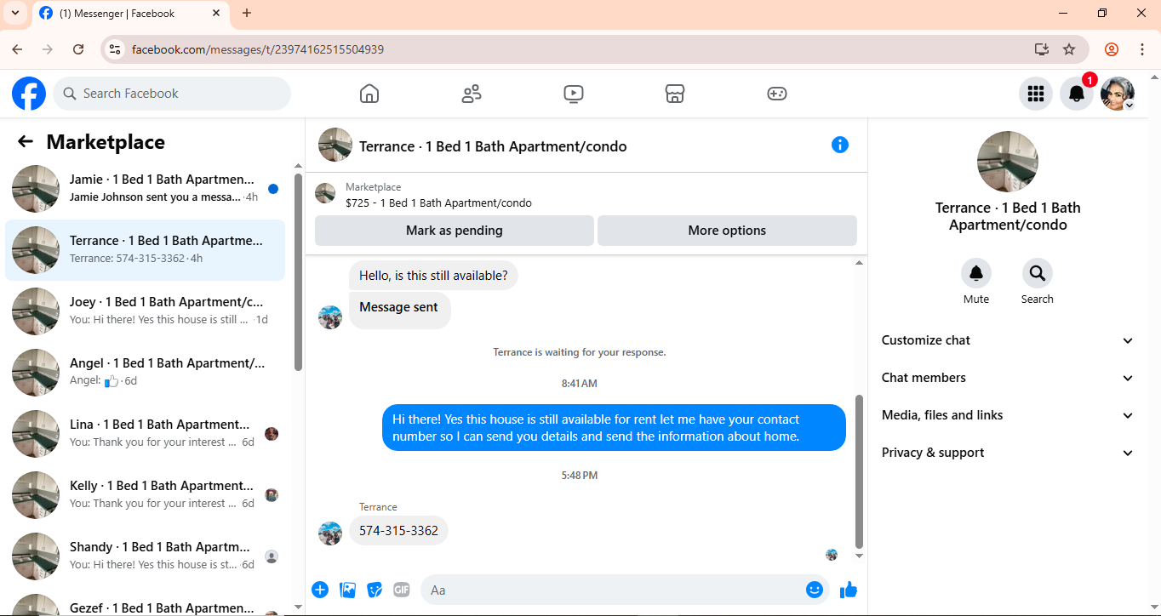Image resolution: width=1161 pixels, height=616 pixels.
Task: Open the Jamie conversation
Action: click(x=146, y=189)
